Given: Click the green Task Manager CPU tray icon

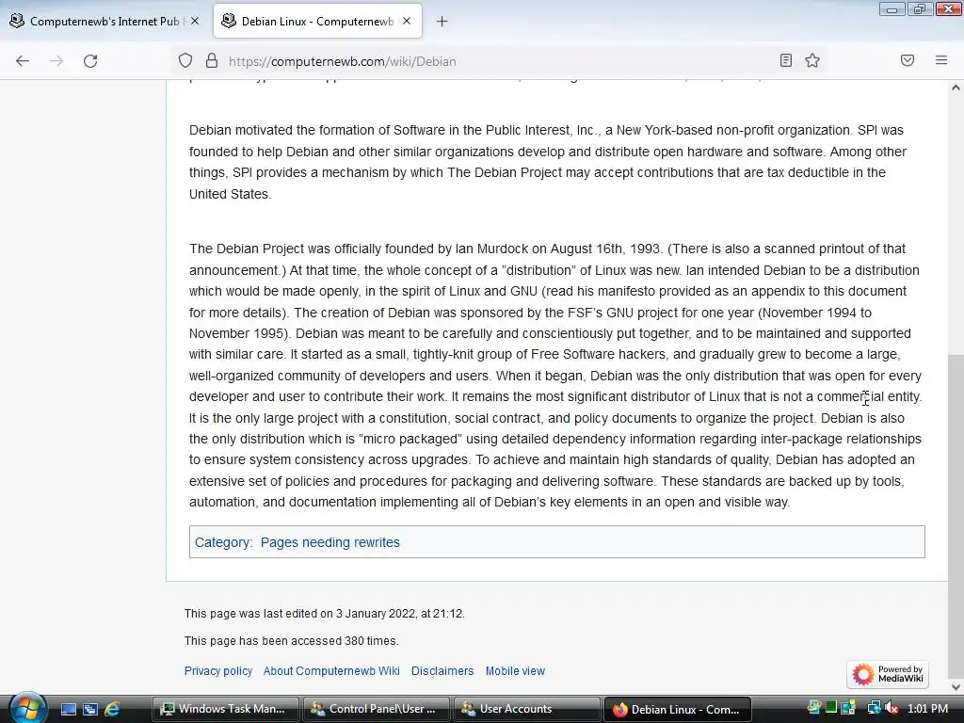Looking at the screenshot, I should coord(831,708).
